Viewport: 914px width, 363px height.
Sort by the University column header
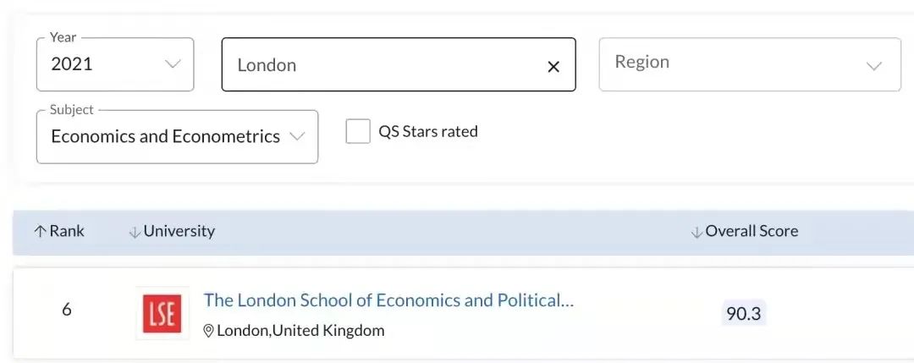coord(179,231)
